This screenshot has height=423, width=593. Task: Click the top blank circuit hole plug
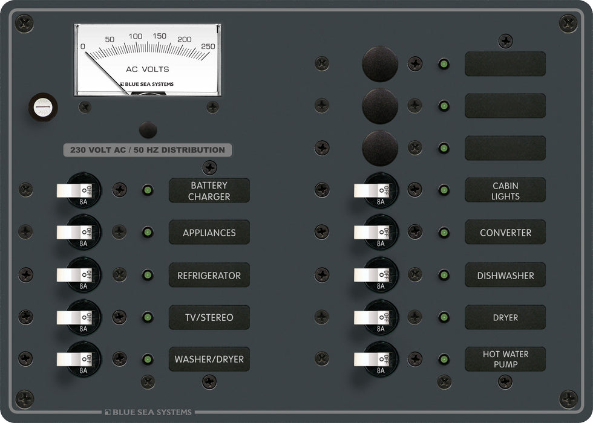[379, 63]
